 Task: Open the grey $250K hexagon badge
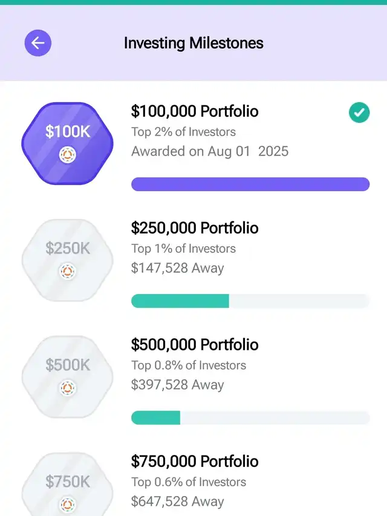pos(68,260)
